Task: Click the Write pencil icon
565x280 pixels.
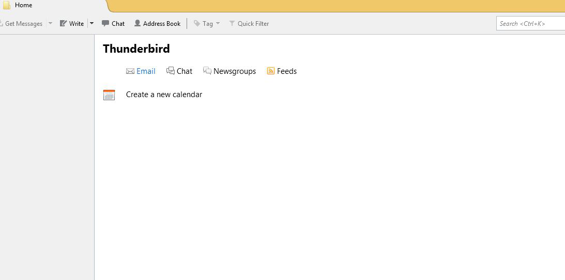Action: (64, 23)
